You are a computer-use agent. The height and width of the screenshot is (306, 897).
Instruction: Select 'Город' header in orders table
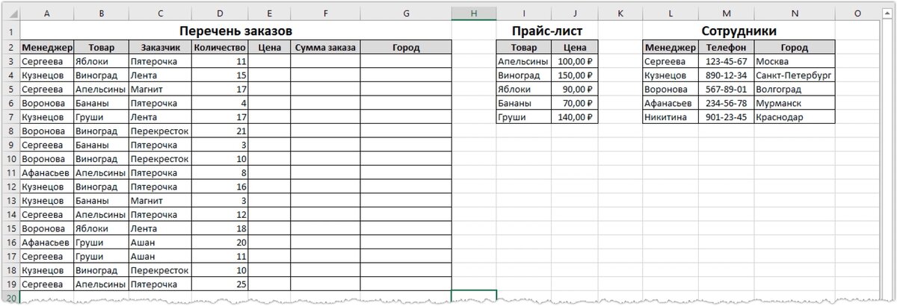(406, 48)
